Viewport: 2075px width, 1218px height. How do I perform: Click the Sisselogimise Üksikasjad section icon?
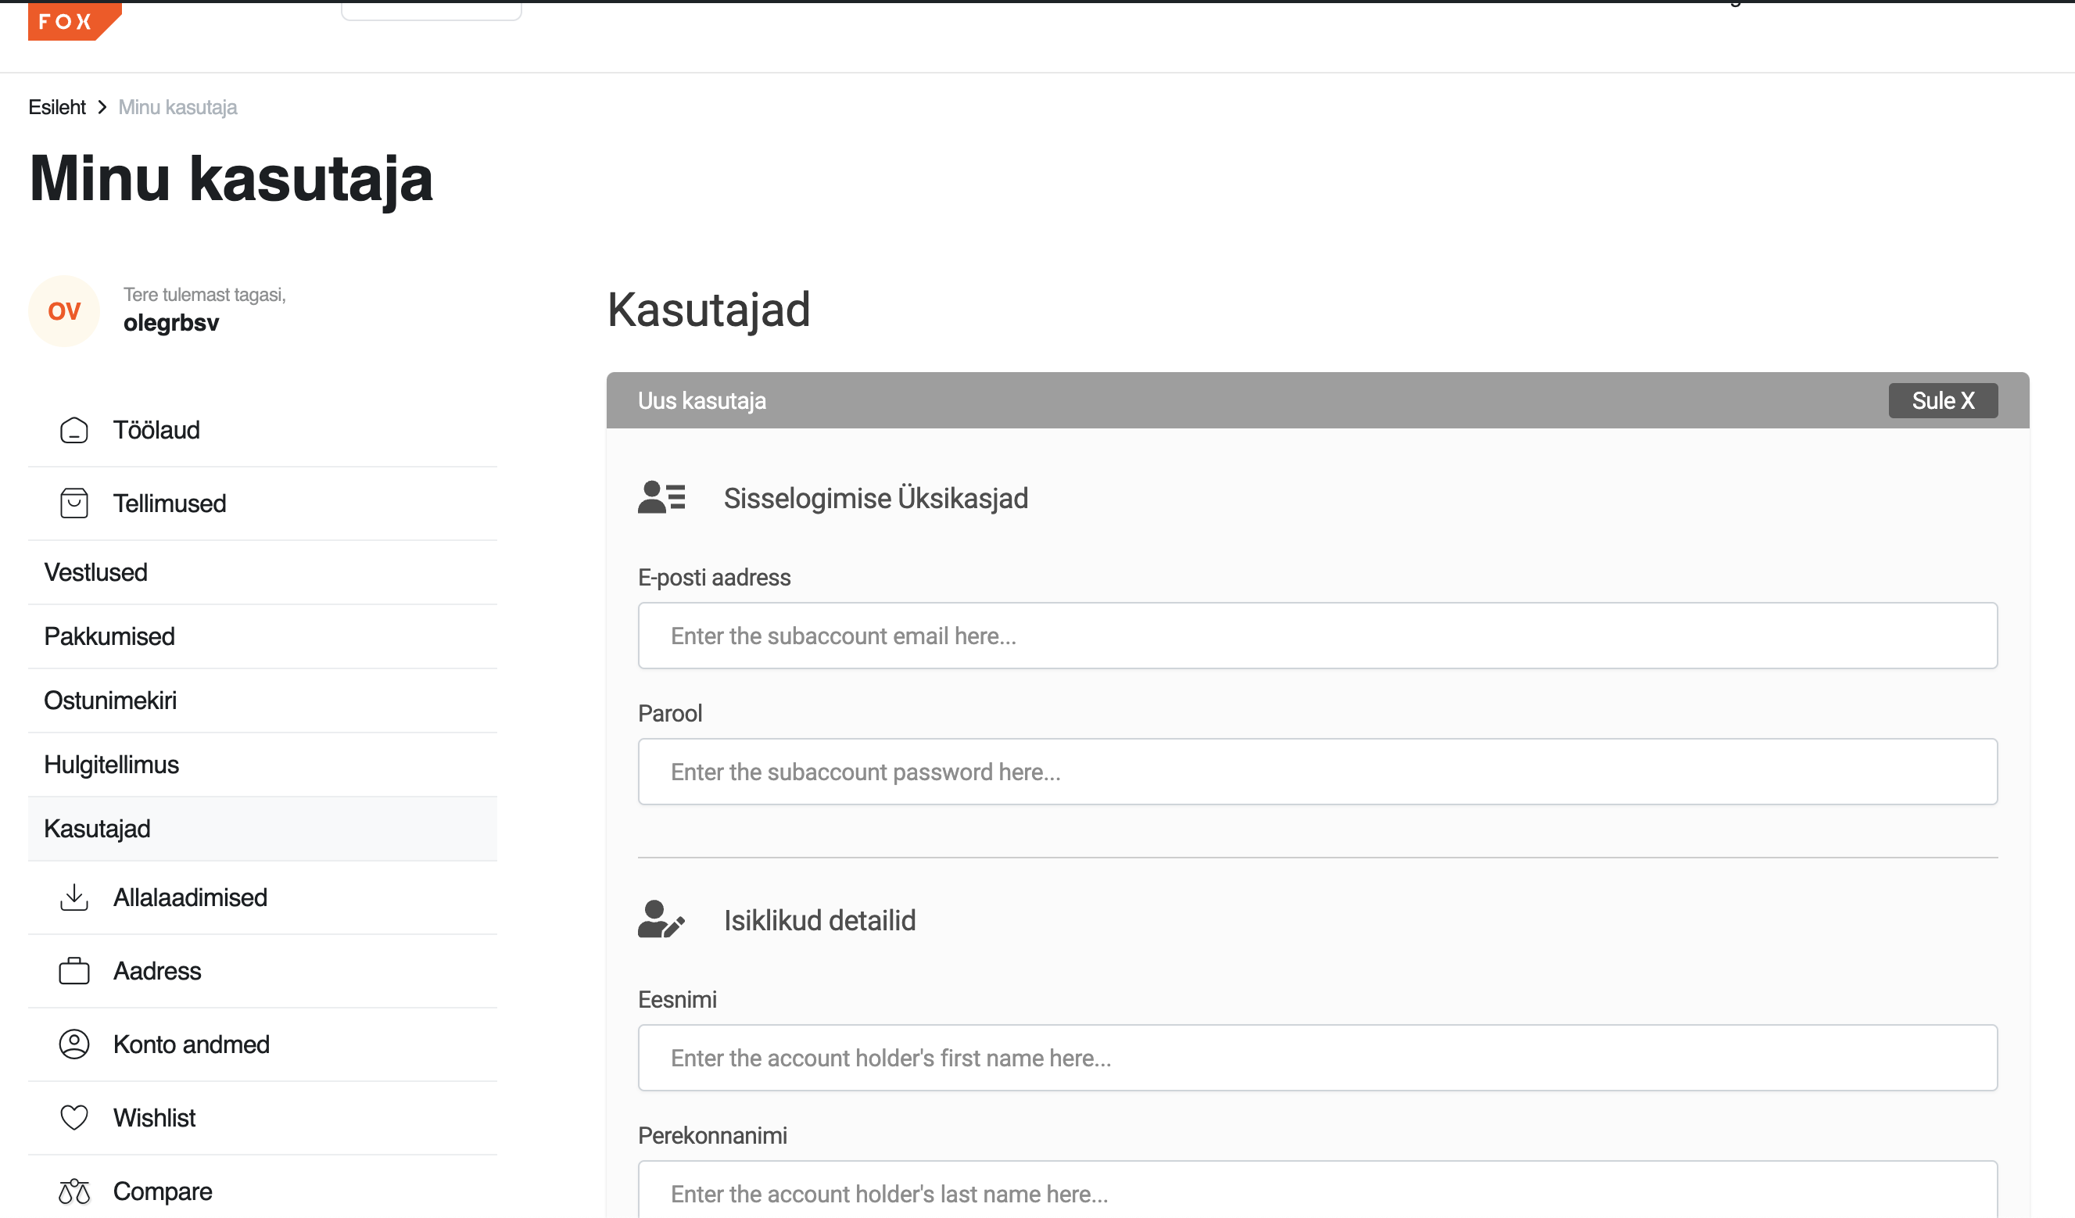[x=661, y=497]
